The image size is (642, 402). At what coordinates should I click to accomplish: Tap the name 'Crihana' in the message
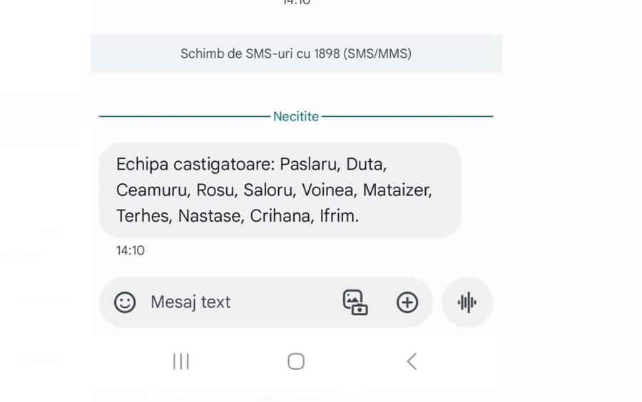pyautogui.click(x=280, y=216)
